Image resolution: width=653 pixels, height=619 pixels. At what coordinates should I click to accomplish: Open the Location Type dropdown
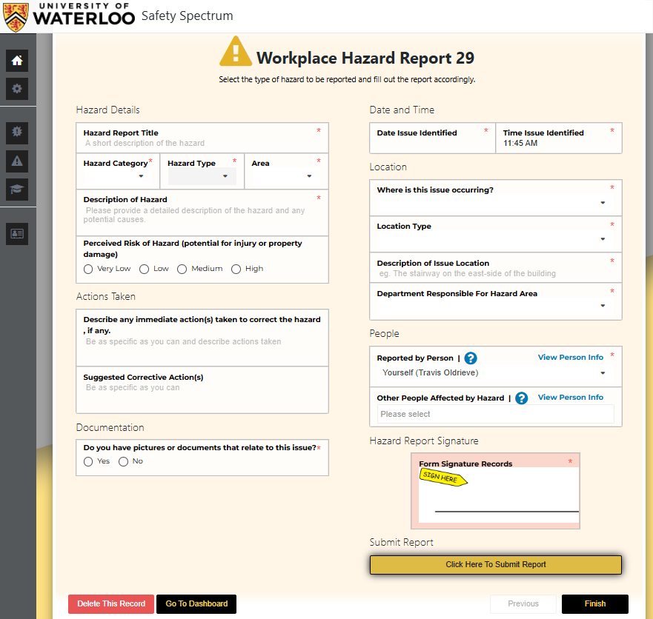495,239
